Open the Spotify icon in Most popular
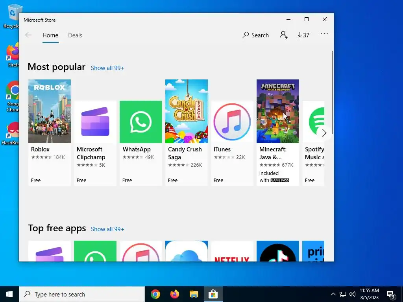This screenshot has height=302, width=403. [x=313, y=122]
